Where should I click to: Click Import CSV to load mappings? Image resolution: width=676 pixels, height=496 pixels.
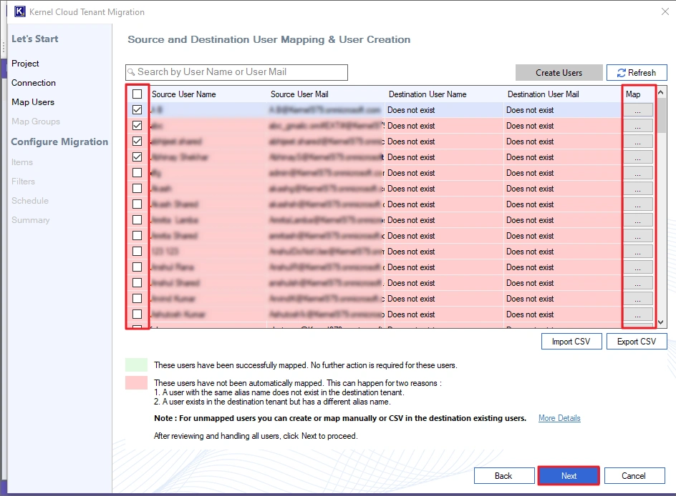click(571, 341)
